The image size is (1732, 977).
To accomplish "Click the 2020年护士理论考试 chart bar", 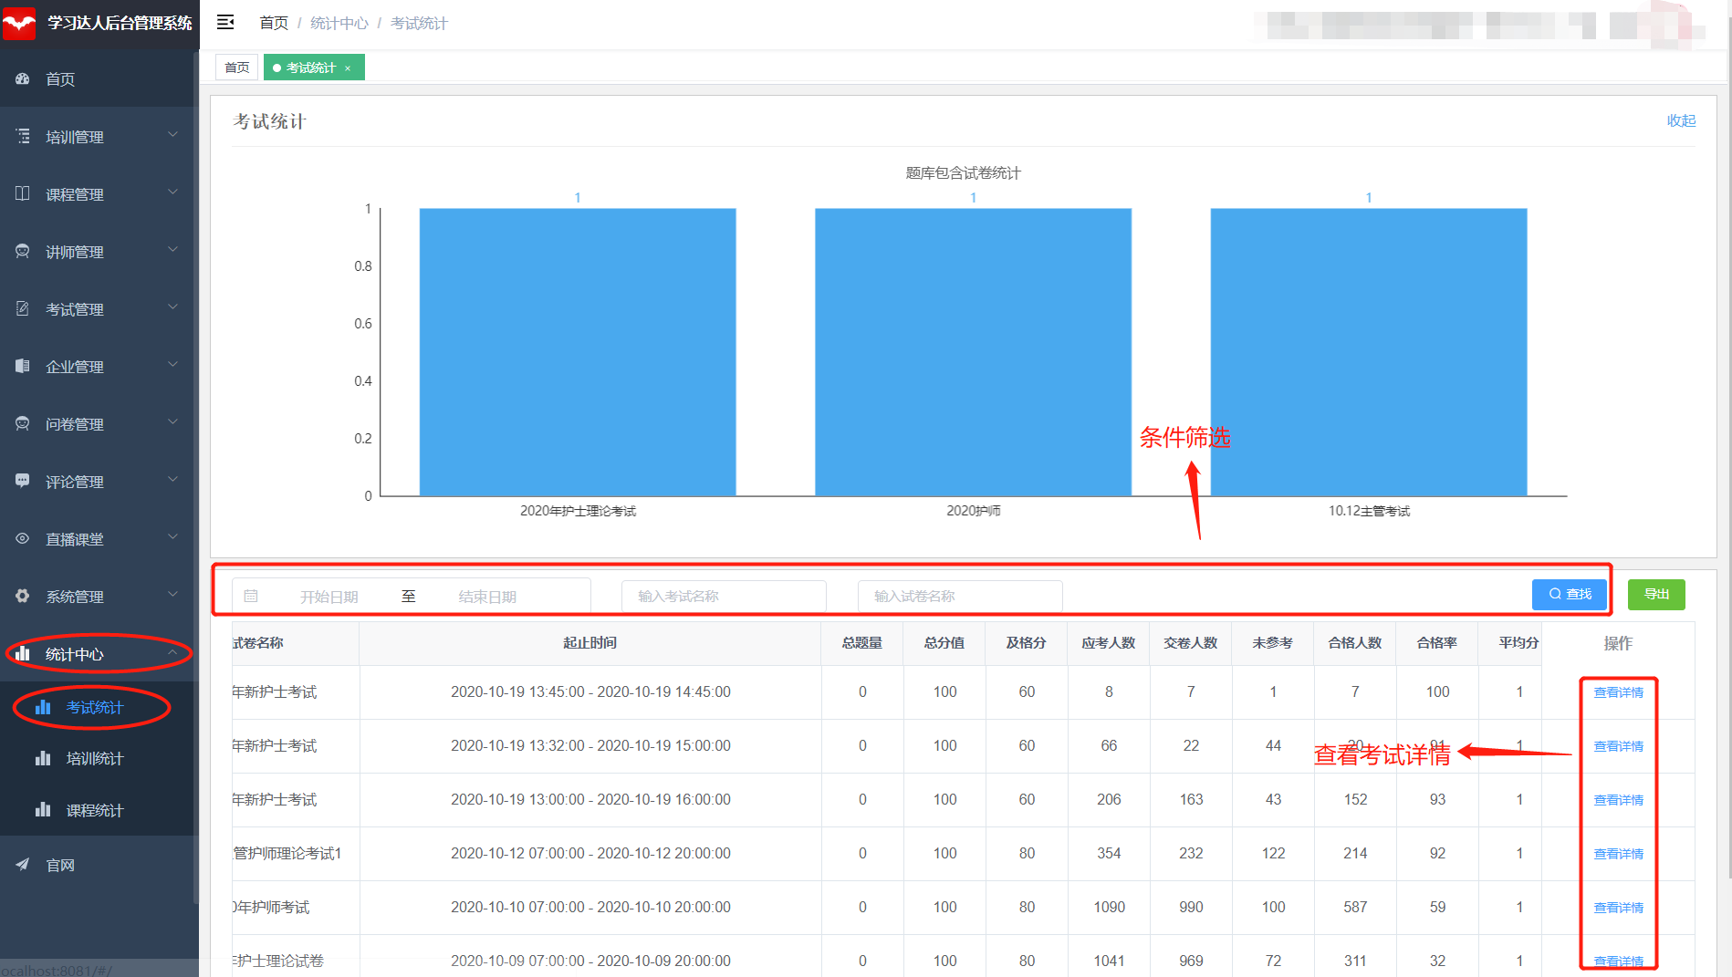I will pos(578,352).
